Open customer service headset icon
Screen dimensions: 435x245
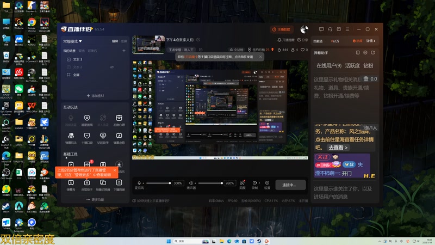[x=330, y=29]
